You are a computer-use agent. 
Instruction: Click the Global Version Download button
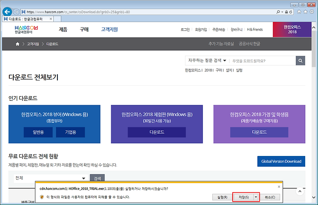[281, 161]
